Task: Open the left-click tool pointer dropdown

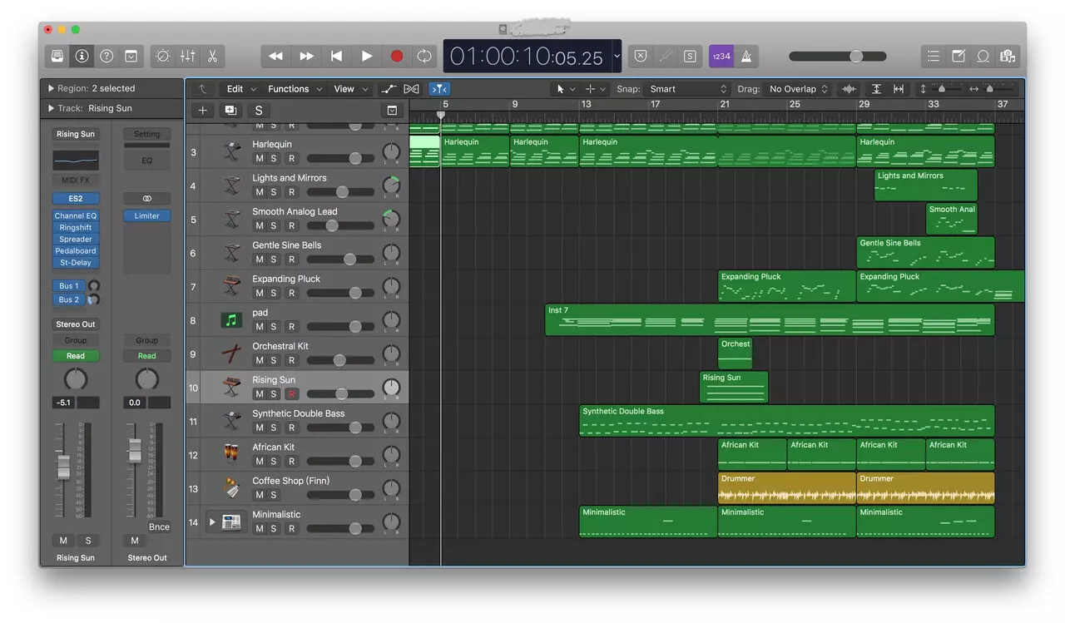Action: [x=567, y=88]
